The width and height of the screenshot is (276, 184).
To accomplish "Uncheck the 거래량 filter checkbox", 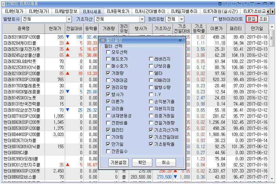I will (x=108, y=73).
